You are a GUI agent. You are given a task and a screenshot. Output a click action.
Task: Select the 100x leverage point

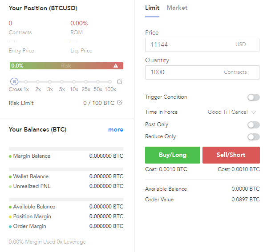pyautogui.click(x=110, y=82)
